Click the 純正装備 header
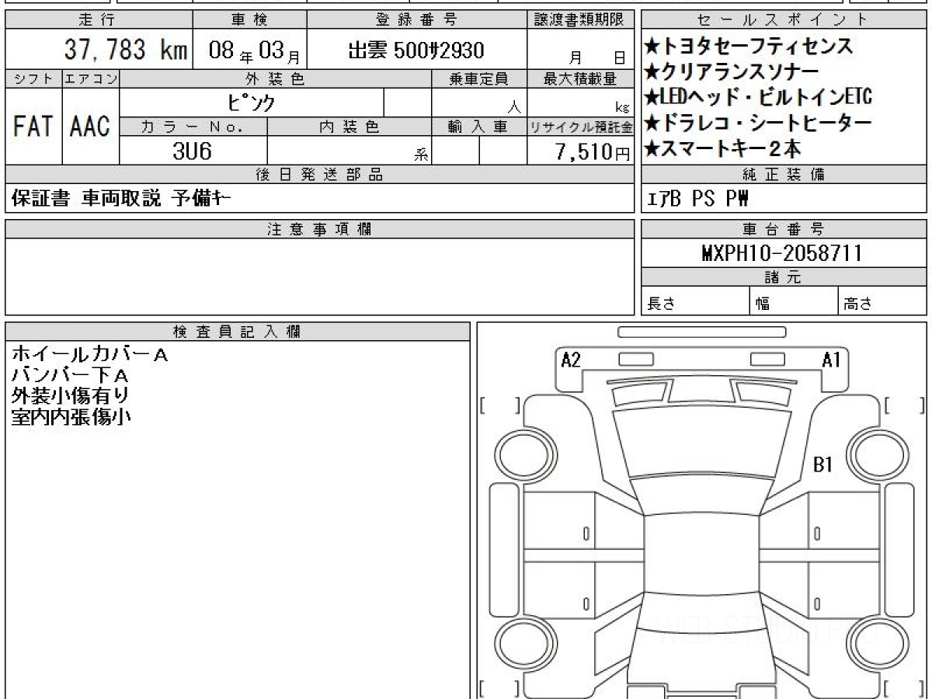The width and height of the screenshot is (932, 699). (x=784, y=175)
